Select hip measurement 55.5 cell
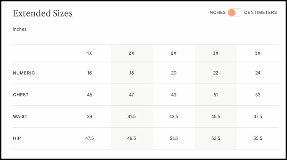This screenshot has width=287, height=160. tap(258, 138)
